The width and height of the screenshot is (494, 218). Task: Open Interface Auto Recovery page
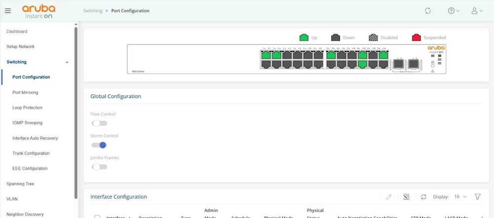35,138
